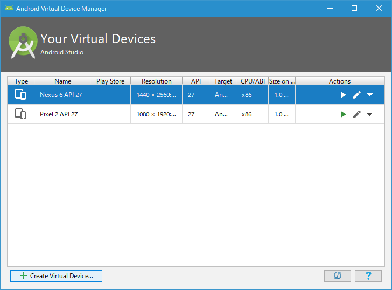
Task: Click the x86 cell in Pixel 2 row
Action: (x=252, y=114)
